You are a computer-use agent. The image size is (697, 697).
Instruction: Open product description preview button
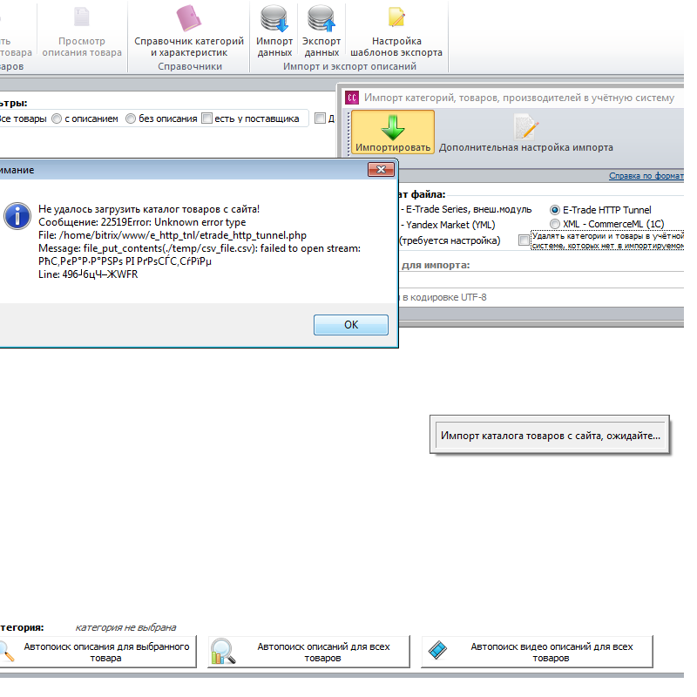tap(82, 32)
